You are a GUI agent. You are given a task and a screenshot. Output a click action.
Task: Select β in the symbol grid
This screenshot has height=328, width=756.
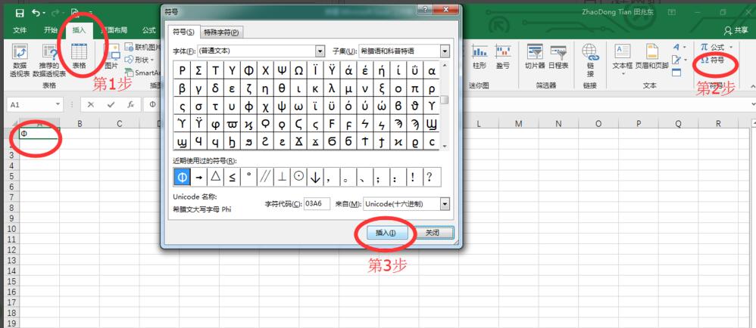coord(182,88)
